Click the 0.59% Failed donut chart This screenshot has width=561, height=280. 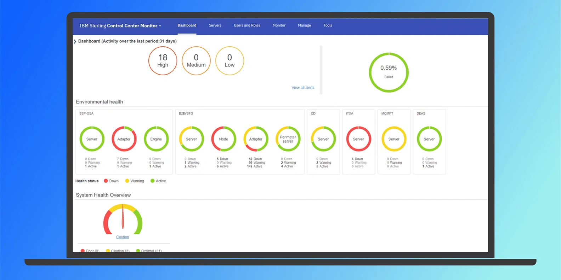(x=389, y=72)
